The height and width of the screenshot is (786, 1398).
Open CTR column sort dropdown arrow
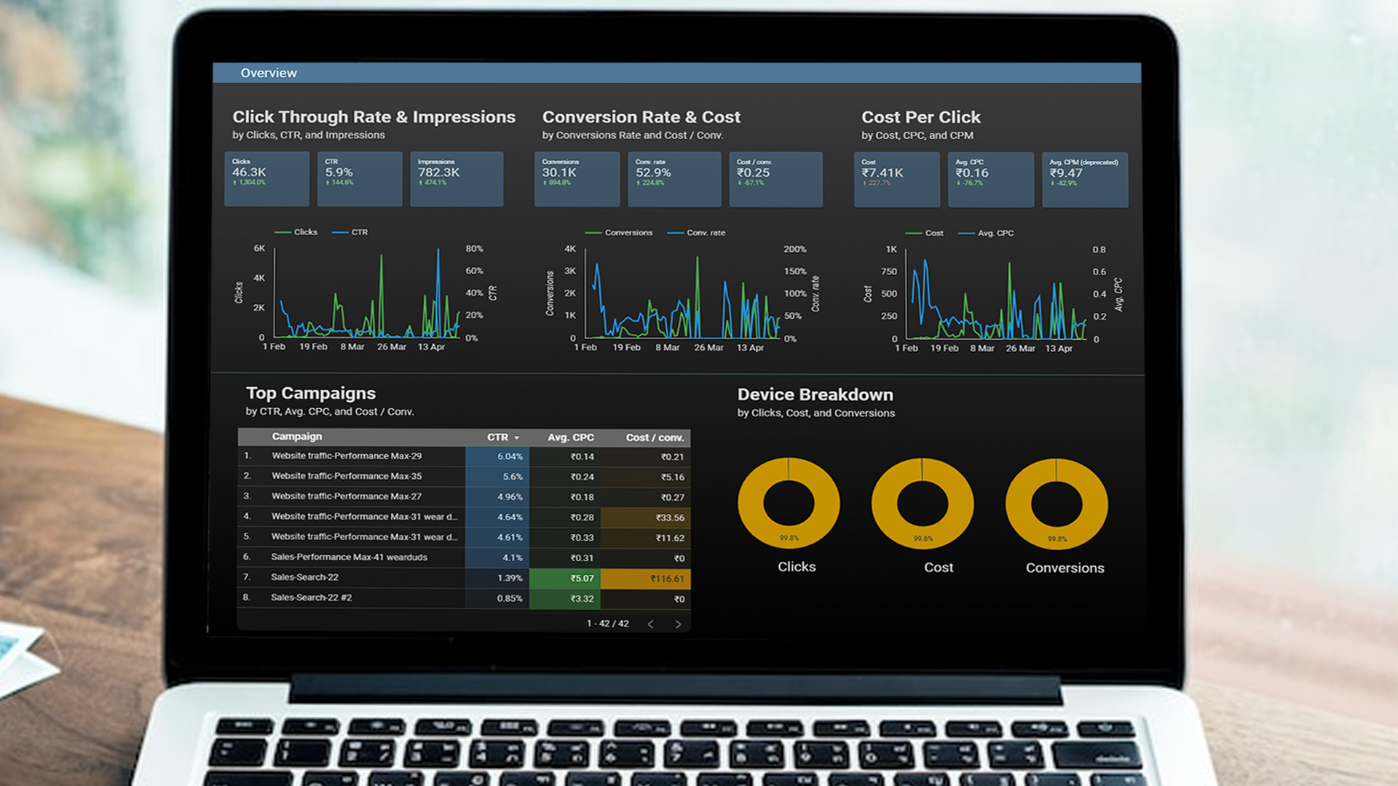coord(517,437)
